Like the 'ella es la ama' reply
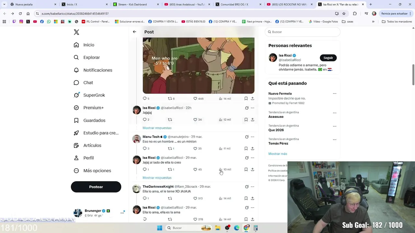The image size is (415, 233). 198,219
